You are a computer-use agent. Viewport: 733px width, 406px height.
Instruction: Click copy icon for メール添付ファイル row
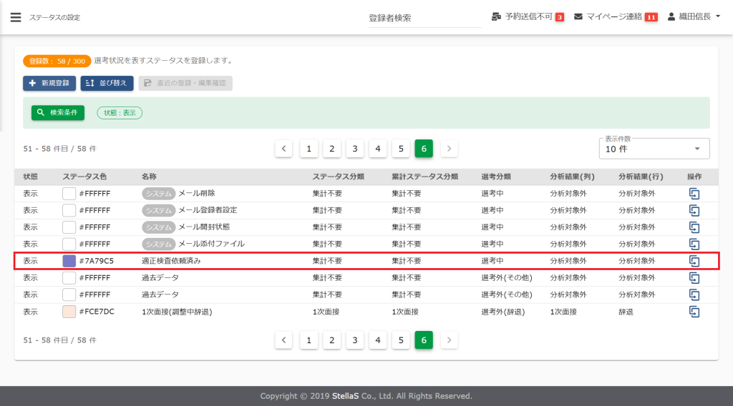click(694, 244)
